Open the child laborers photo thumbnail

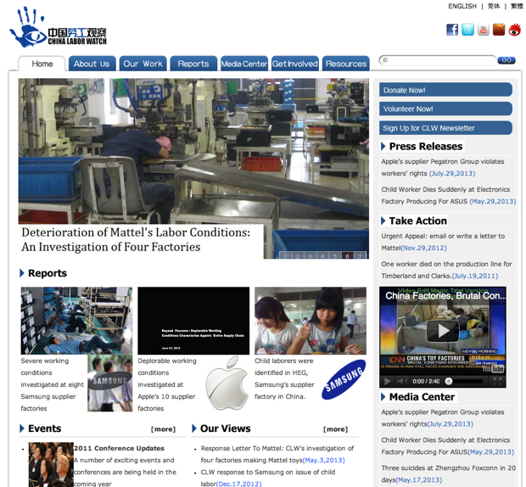tap(311, 321)
